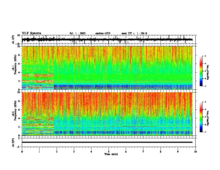Click the time axis tick label "2"
Image resolution: width=220 pixels, height=170 pixels.
coord(57,152)
